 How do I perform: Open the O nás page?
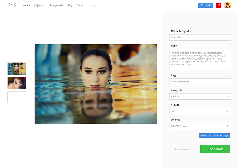click(x=80, y=6)
